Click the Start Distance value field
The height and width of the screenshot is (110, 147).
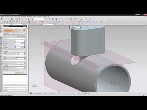coord(18,43)
